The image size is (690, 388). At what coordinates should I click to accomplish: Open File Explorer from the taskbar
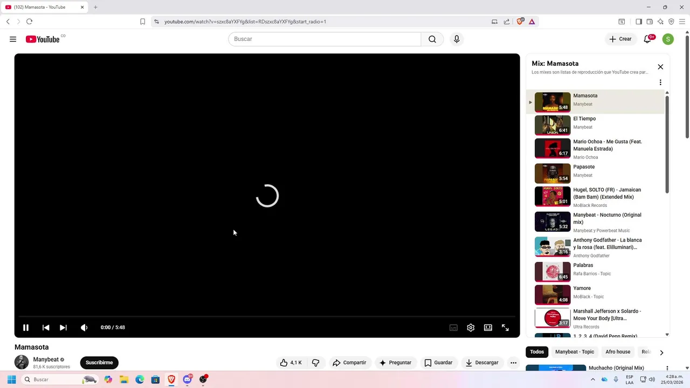[x=124, y=379]
